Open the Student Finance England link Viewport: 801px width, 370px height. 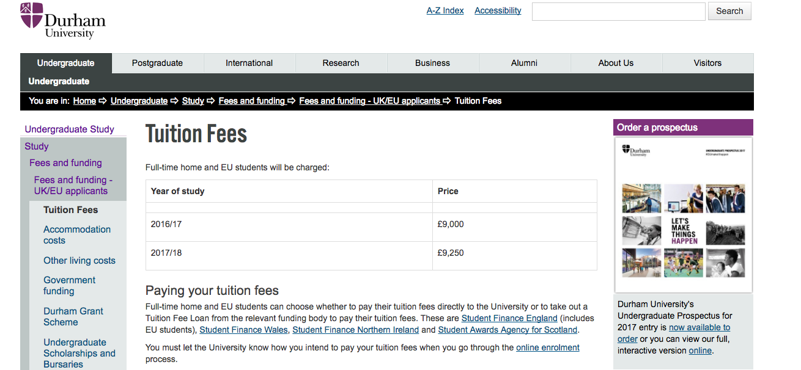click(x=509, y=318)
